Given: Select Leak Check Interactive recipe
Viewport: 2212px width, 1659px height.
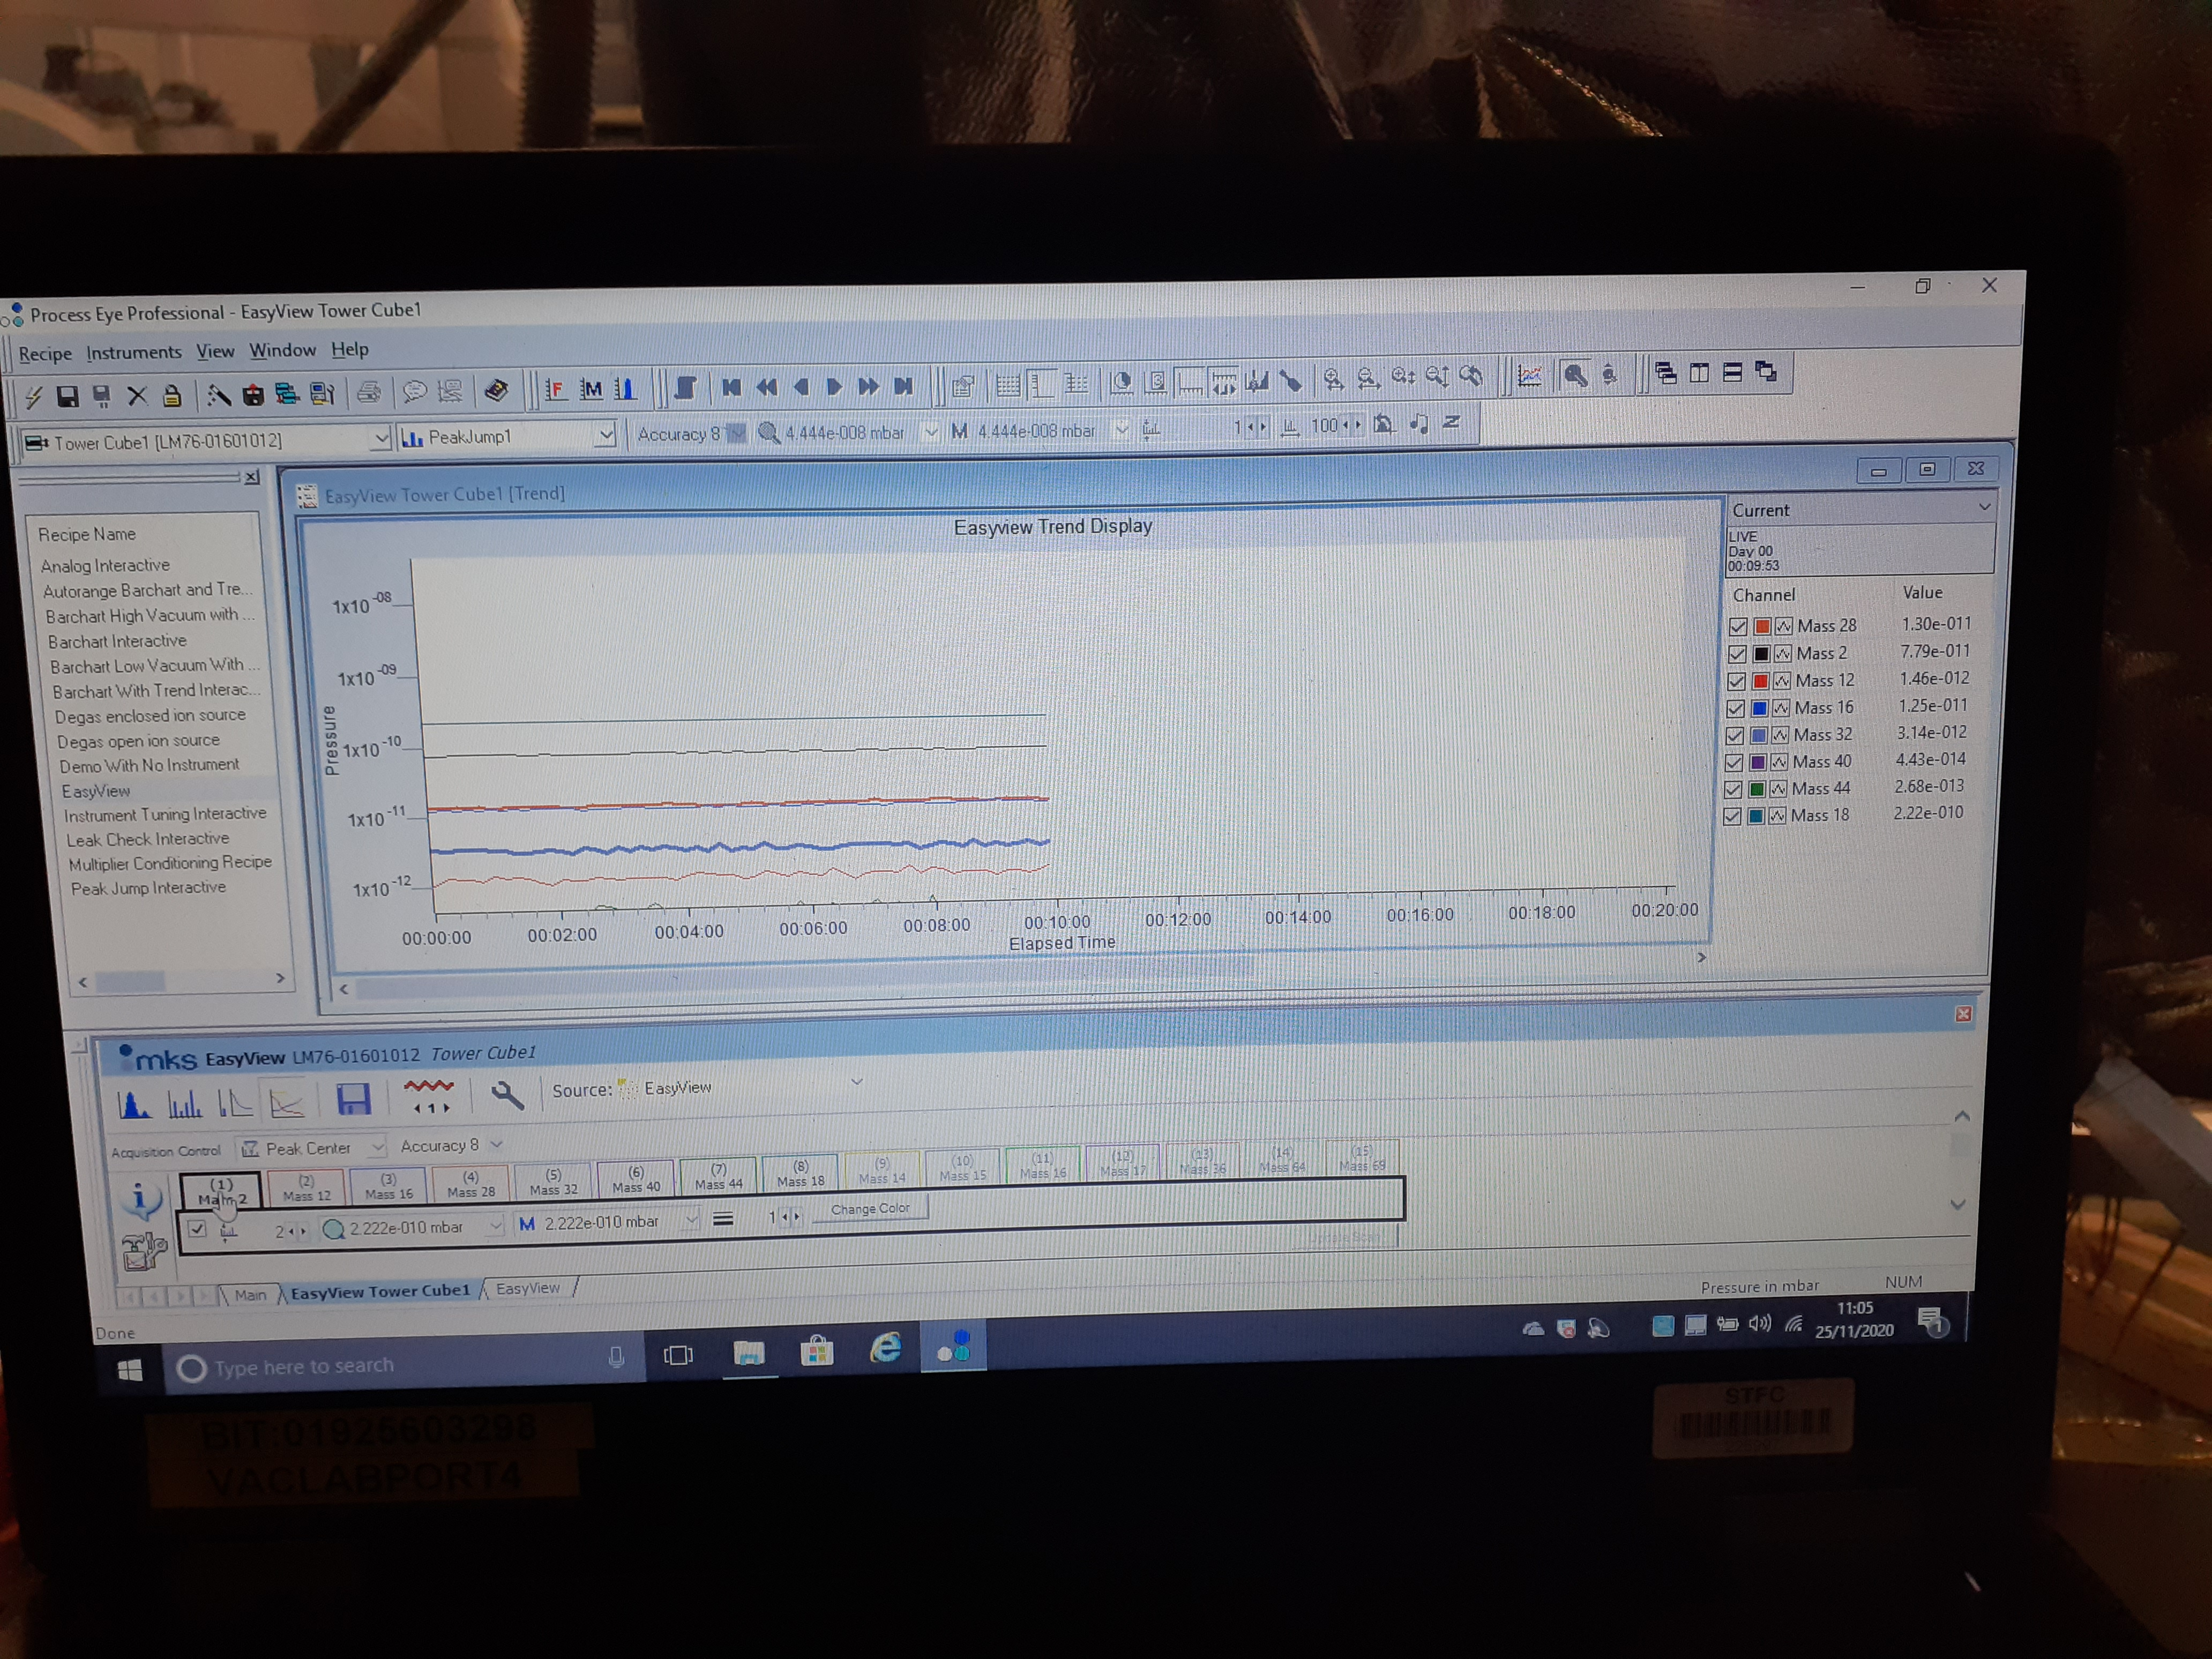Looking at the screenshot, I should pyautogui.click(x=148, y=839).
